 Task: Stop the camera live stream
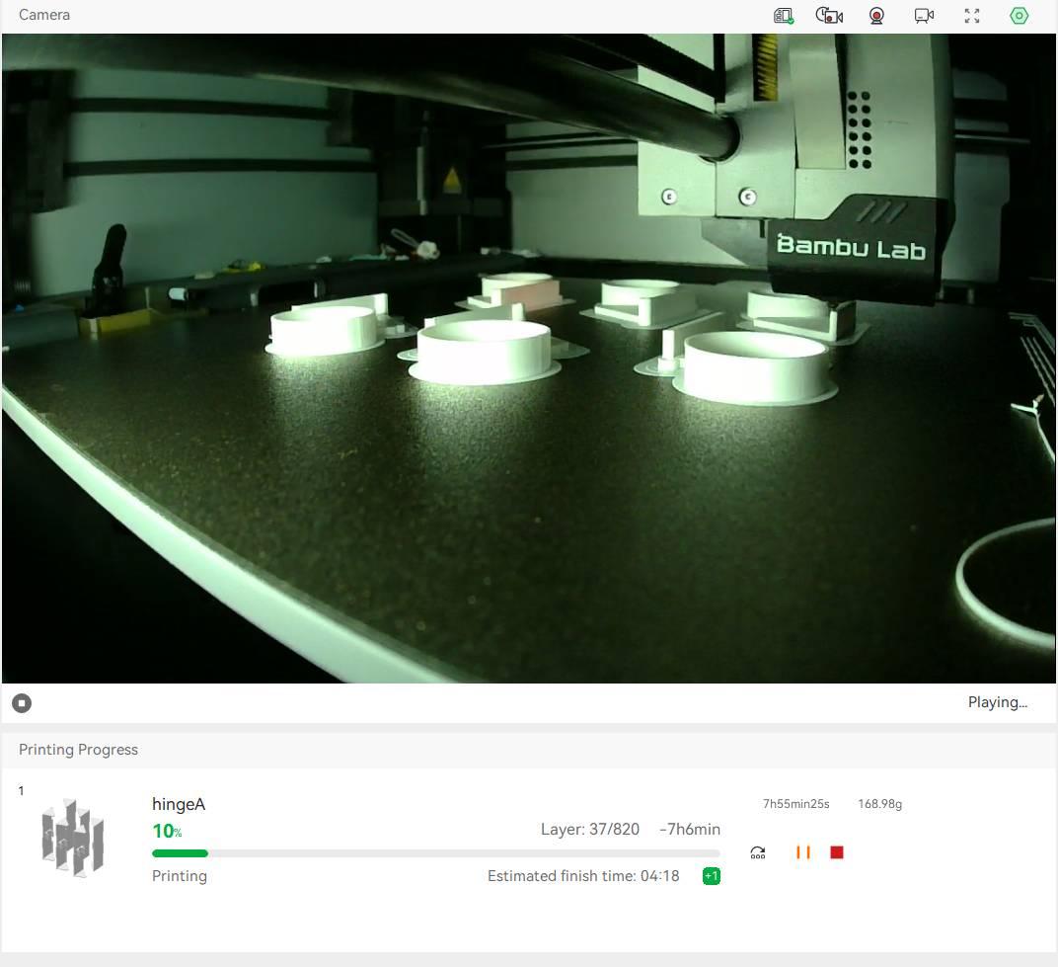pyautogui.click(x=22, y=703)
